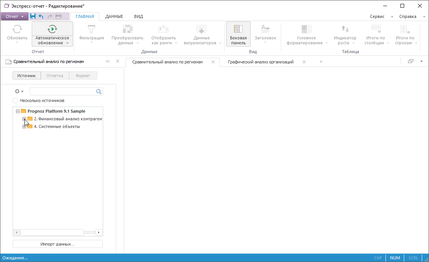Select the Источник panel tab
This screenshot has width=429, height=262.
pos(26,76)
